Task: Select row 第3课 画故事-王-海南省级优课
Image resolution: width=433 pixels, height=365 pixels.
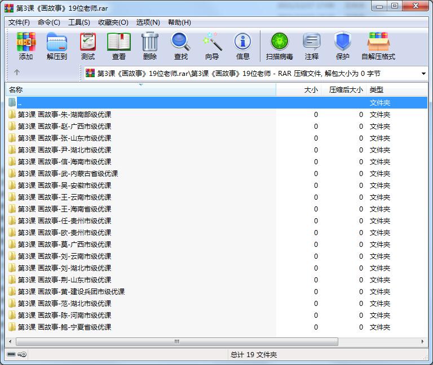Action: coord(216,209)
